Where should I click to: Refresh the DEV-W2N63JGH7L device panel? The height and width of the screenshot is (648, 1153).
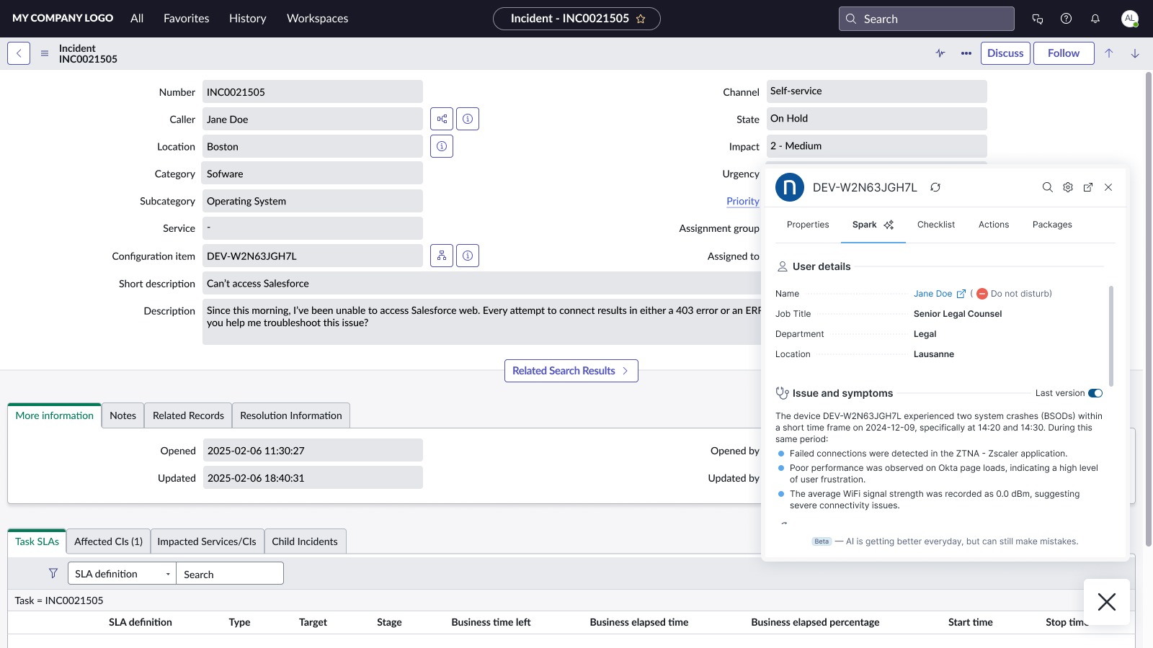click(935, 187)
